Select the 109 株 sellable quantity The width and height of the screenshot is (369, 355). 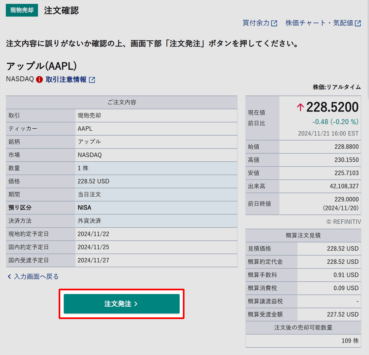coord(350,341)
